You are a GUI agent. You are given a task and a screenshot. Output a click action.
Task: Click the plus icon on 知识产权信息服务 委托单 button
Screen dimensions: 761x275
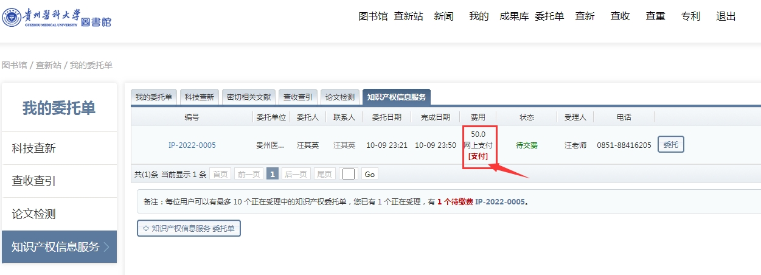(146, 229)
